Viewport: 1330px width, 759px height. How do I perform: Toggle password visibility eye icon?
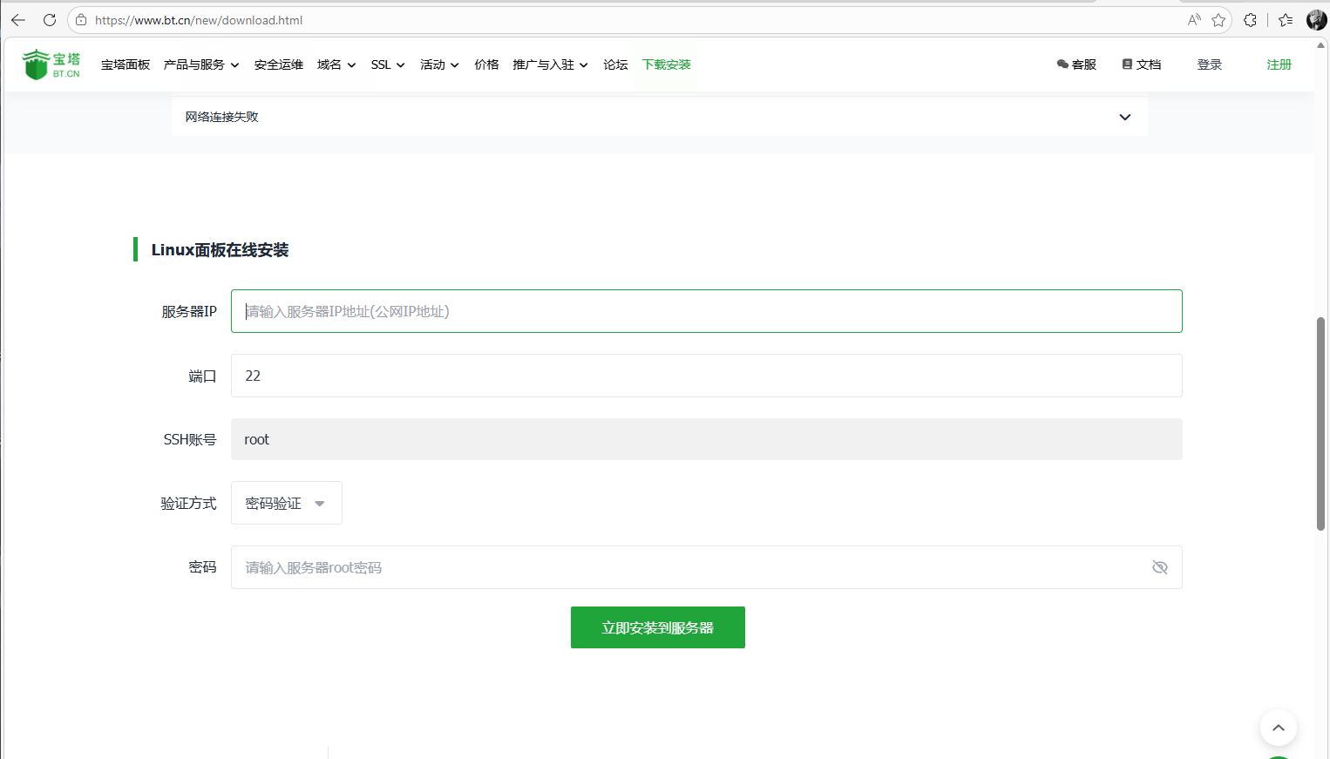coord(1159,567)
